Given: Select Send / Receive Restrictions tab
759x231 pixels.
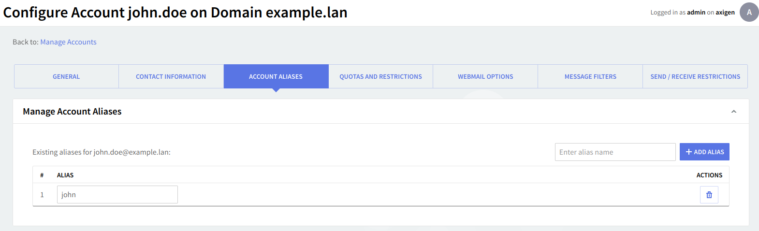Looking at the screenshot, I should [695, 76].
